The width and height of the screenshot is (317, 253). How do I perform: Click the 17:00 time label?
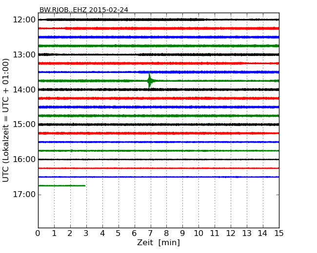click(x=24, y=195)
